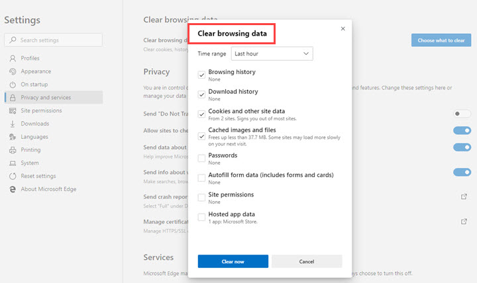Click the Printing printer icon in sidebar
The width and height of the screenshot is (477, 283).
13,150
